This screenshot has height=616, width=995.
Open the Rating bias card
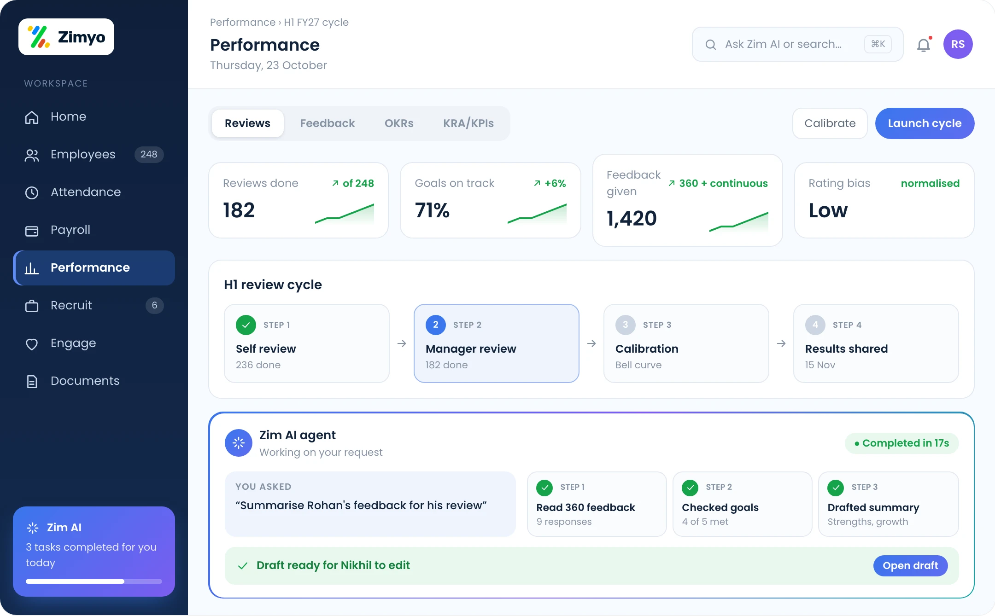point(884,200)
